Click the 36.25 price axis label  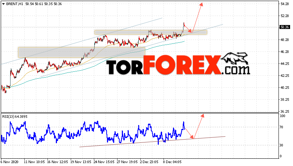pyautogui.click(x=285, y=112)
